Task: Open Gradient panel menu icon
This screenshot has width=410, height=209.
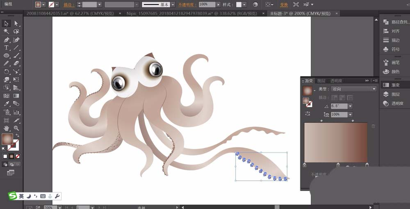Action: pos(375,81)
